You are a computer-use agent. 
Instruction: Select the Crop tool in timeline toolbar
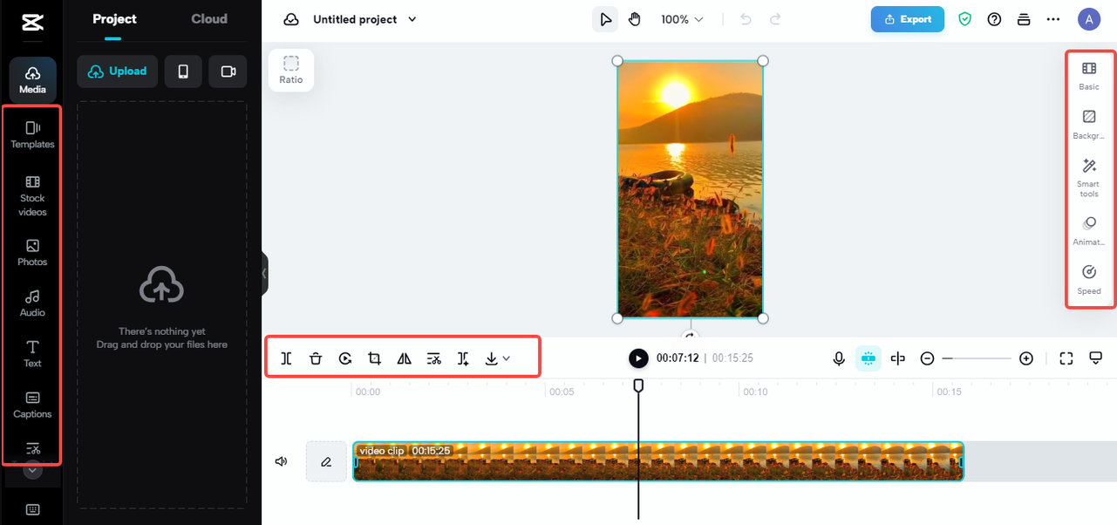(374, 358)
